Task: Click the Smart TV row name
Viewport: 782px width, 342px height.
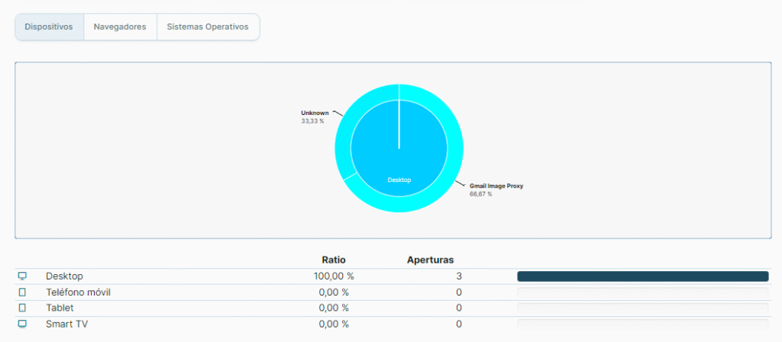Action: tap(67, 324)
